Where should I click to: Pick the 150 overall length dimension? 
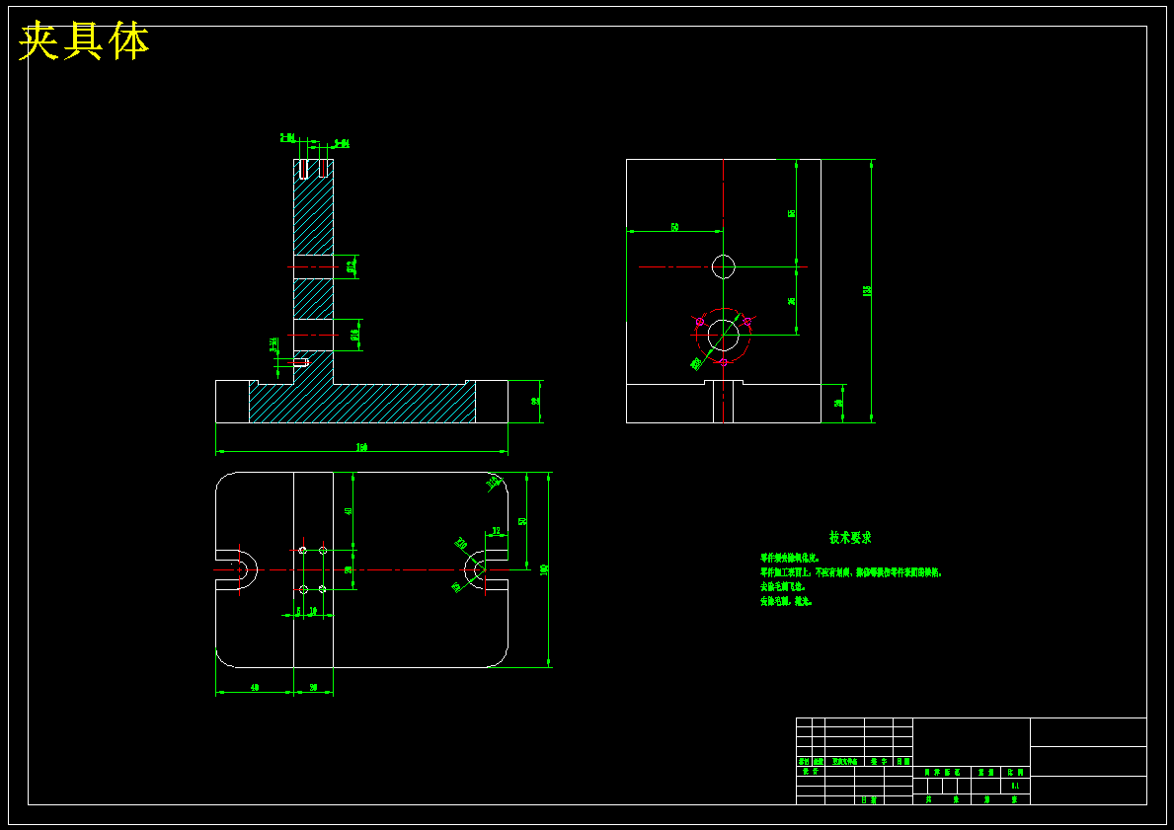coord(362,447)
